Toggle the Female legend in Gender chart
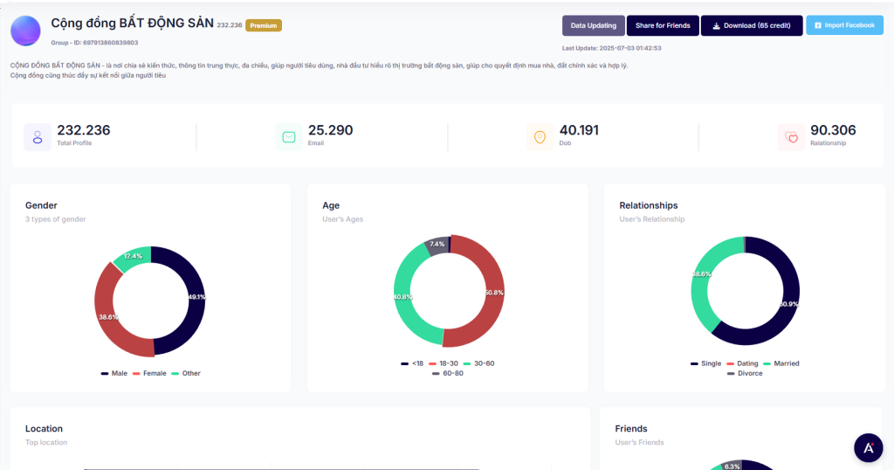This screenshot has height=470, width=894. (149, 373)
